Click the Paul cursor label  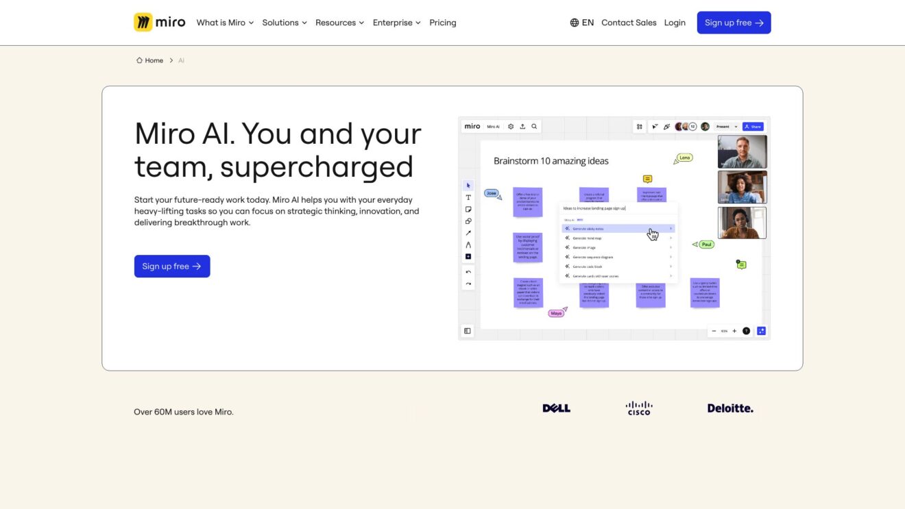[x=706, y=245]
